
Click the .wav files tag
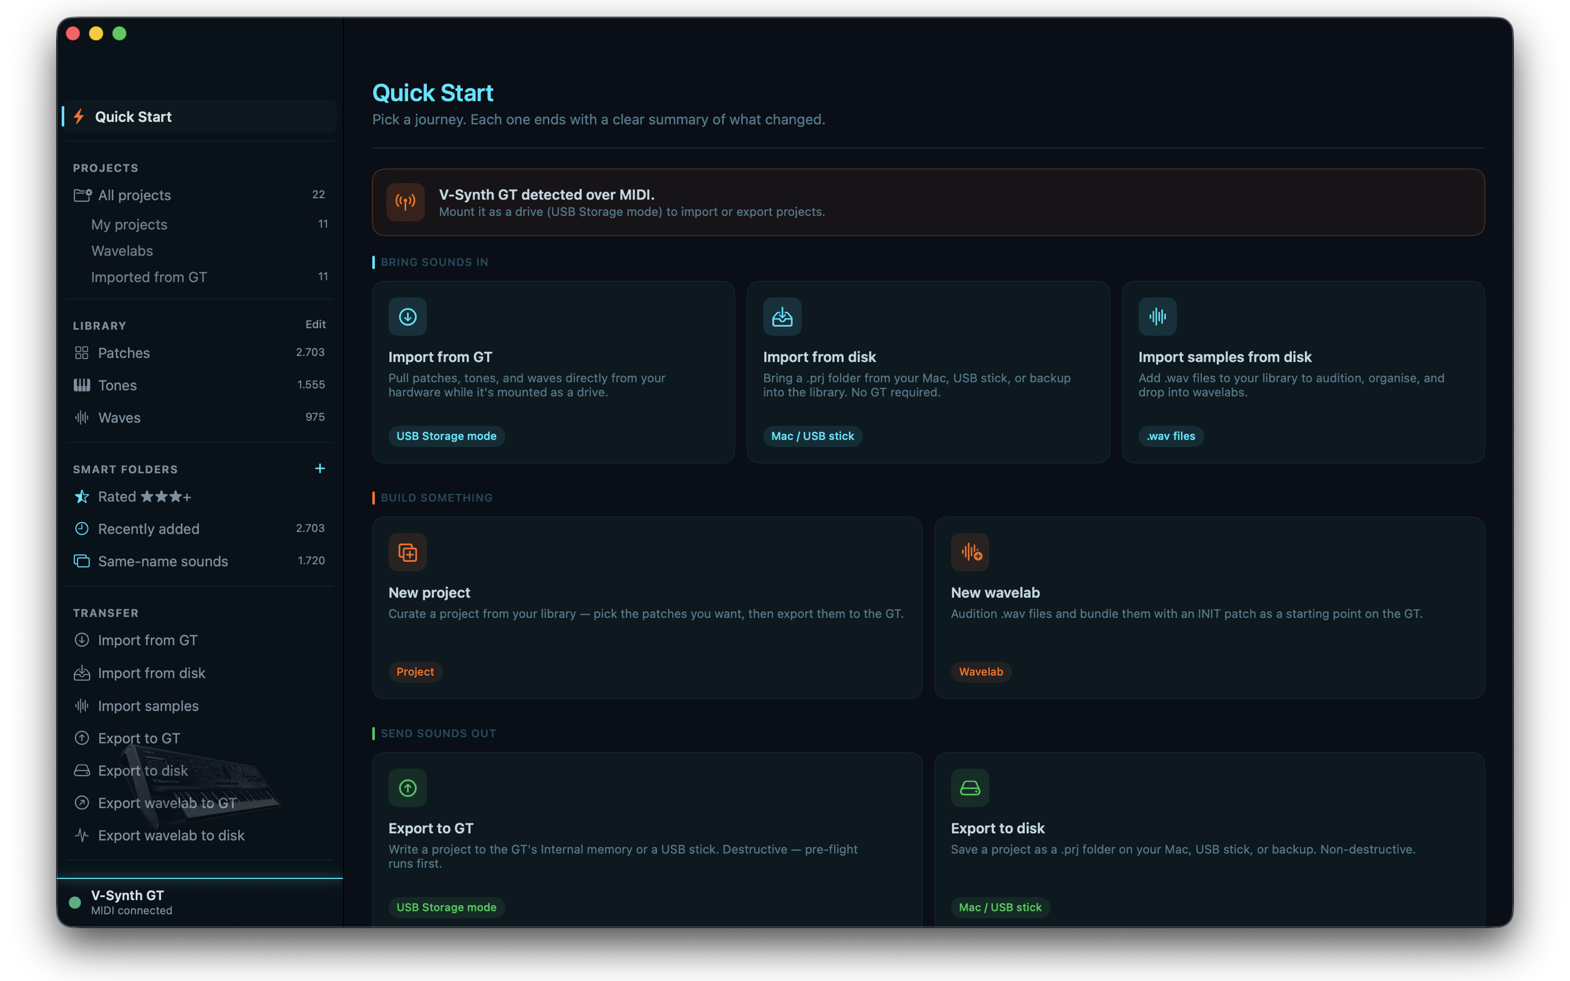[x=1171, y=436]
